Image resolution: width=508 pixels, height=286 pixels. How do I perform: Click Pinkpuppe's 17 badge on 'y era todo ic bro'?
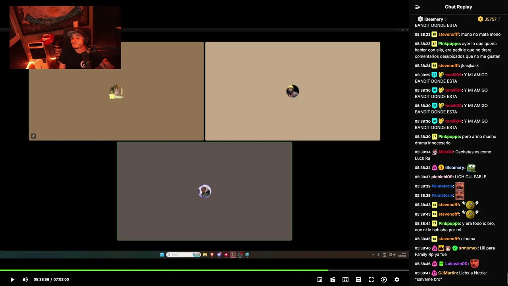coord(434,224)
